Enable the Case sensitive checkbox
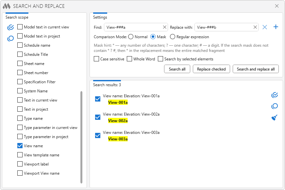 [96, 59]
